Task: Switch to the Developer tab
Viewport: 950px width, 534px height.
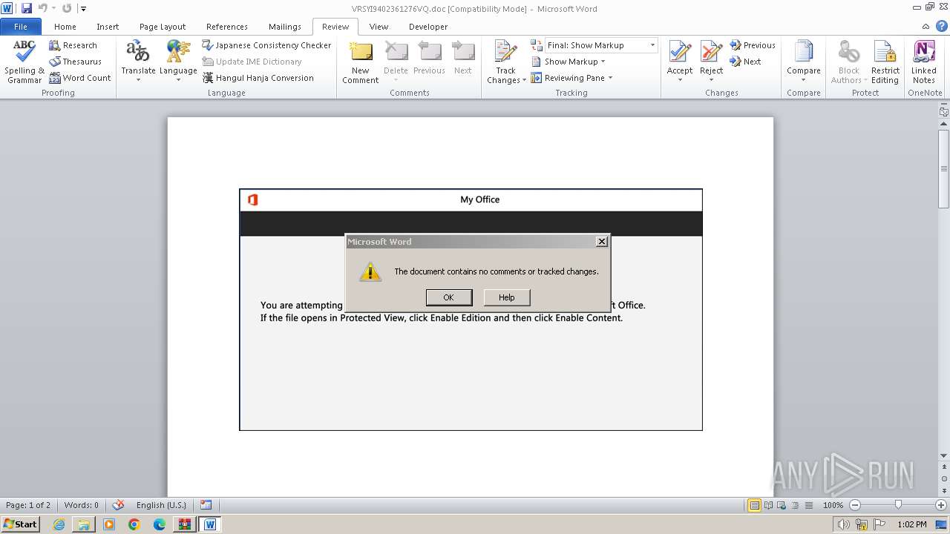Action: pos(428,27)
